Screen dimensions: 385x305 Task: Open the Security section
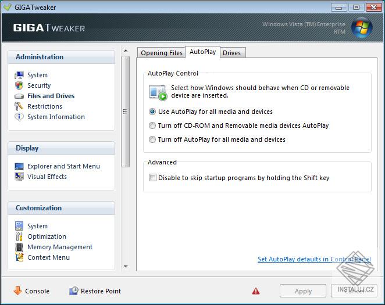(39, 85)
